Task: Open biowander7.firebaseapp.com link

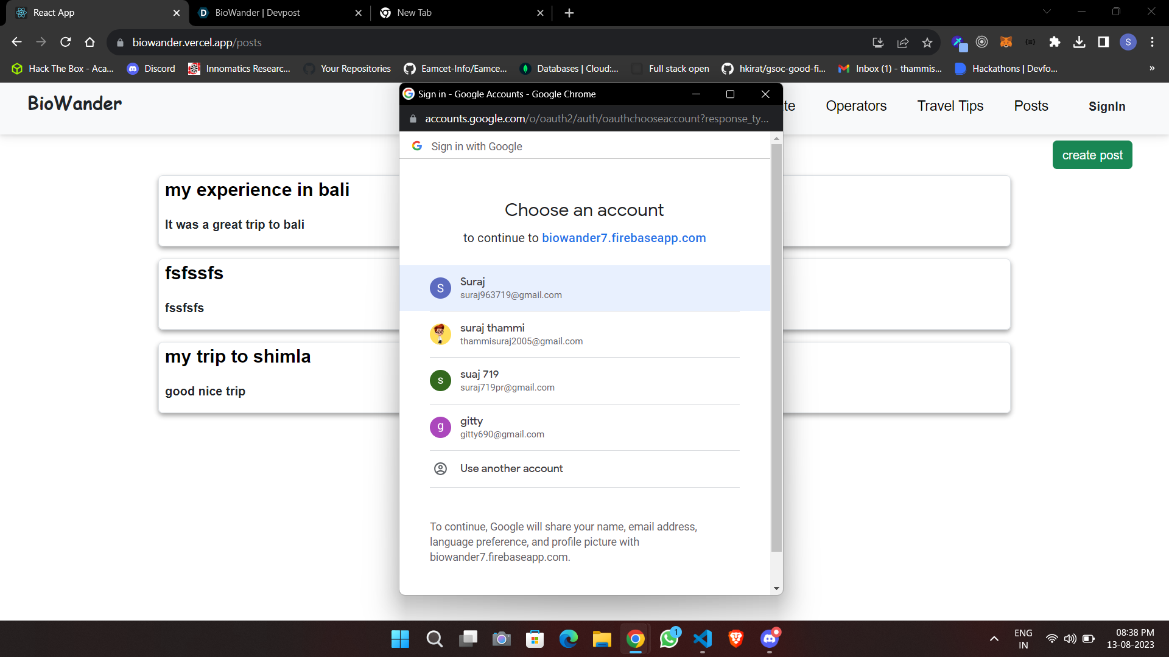Action: pyautogui.click(x=623, y=238)
